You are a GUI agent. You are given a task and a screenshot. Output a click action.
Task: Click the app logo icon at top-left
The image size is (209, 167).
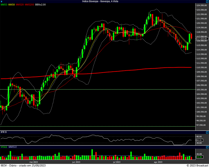point(2,1)
